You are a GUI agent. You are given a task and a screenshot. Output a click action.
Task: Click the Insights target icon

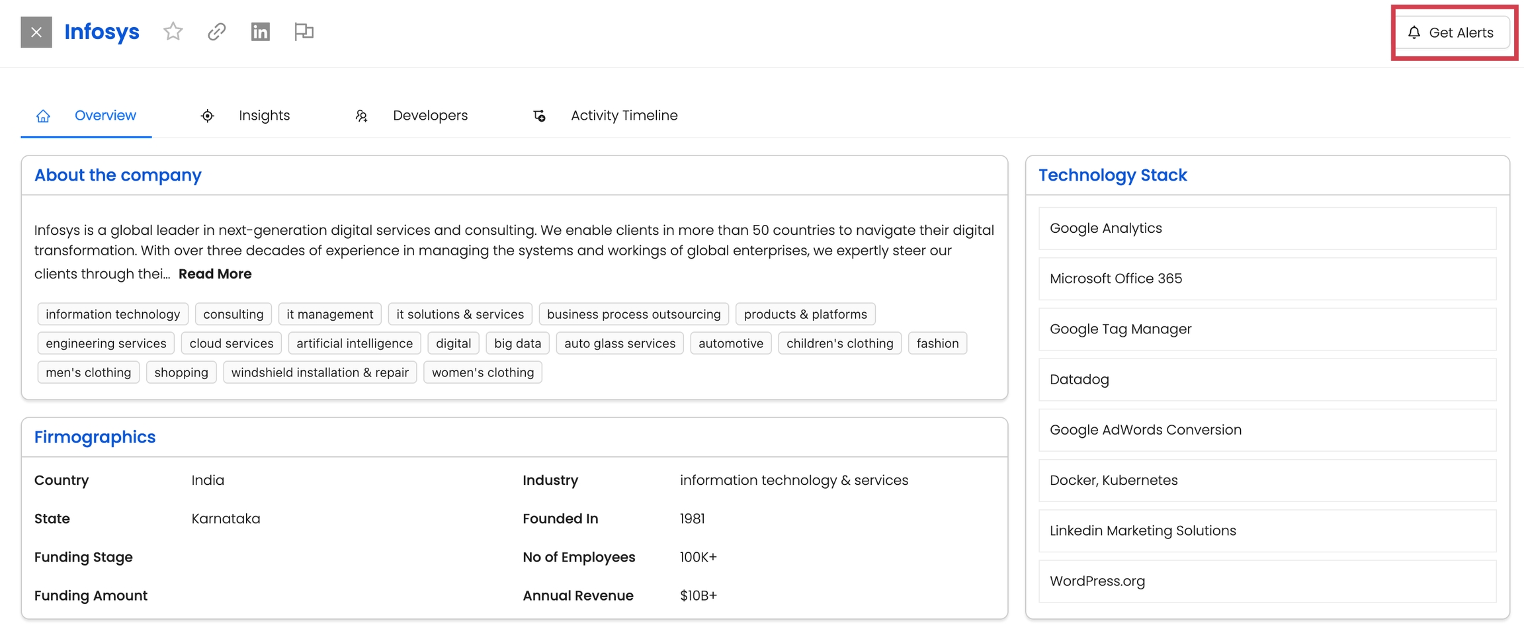[207, 116]
